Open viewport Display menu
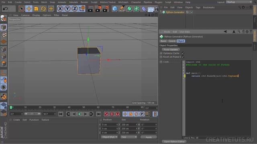This screenshot has width=257, height=144. tap(36, 15)
